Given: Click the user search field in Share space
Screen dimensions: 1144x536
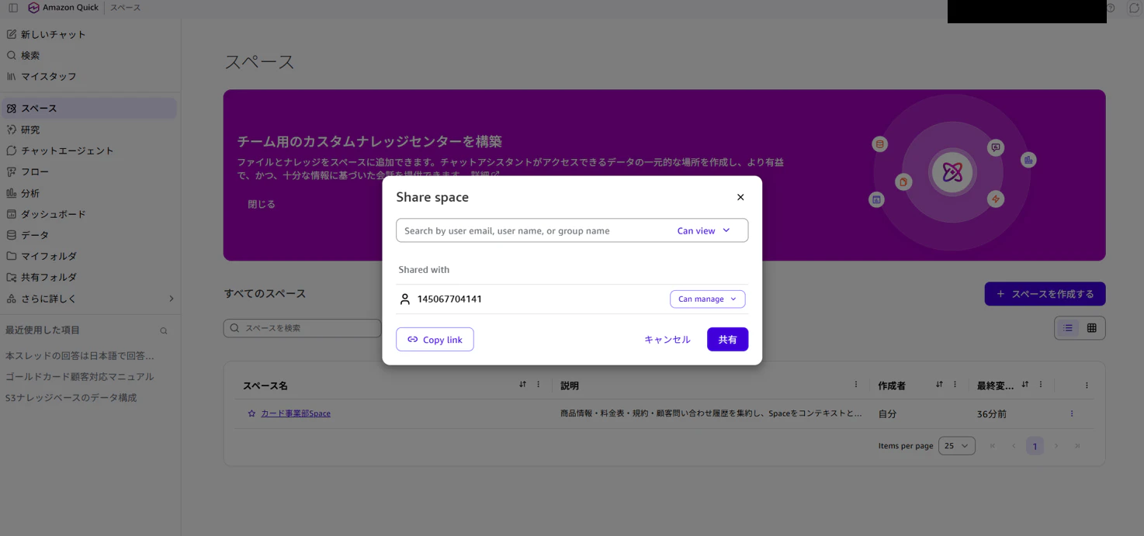Looking at the screenshot, I should [x=532, y=230].
